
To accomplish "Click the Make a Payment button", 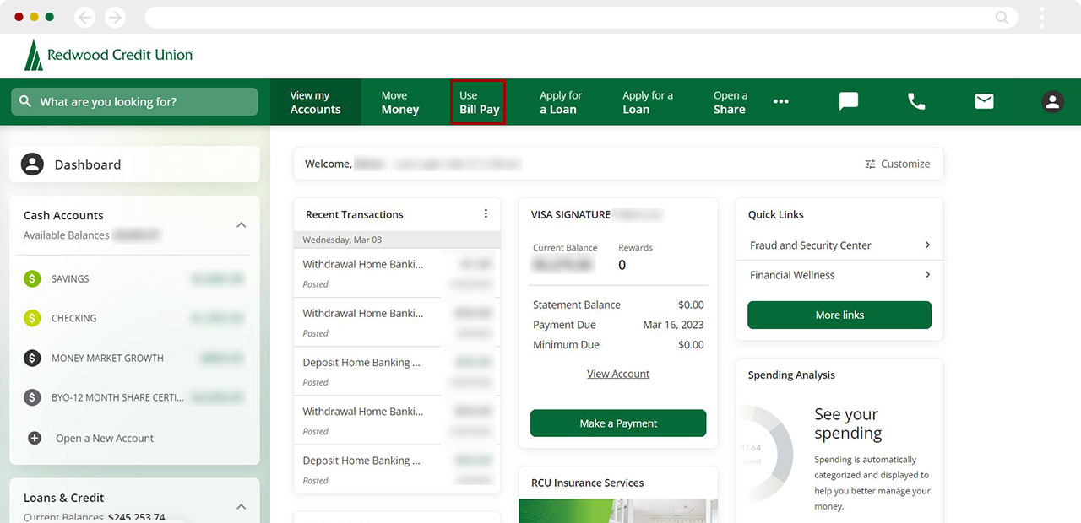I will [x=618, y=423].
